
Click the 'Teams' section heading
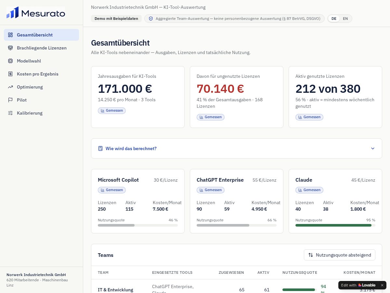[106, 255]
